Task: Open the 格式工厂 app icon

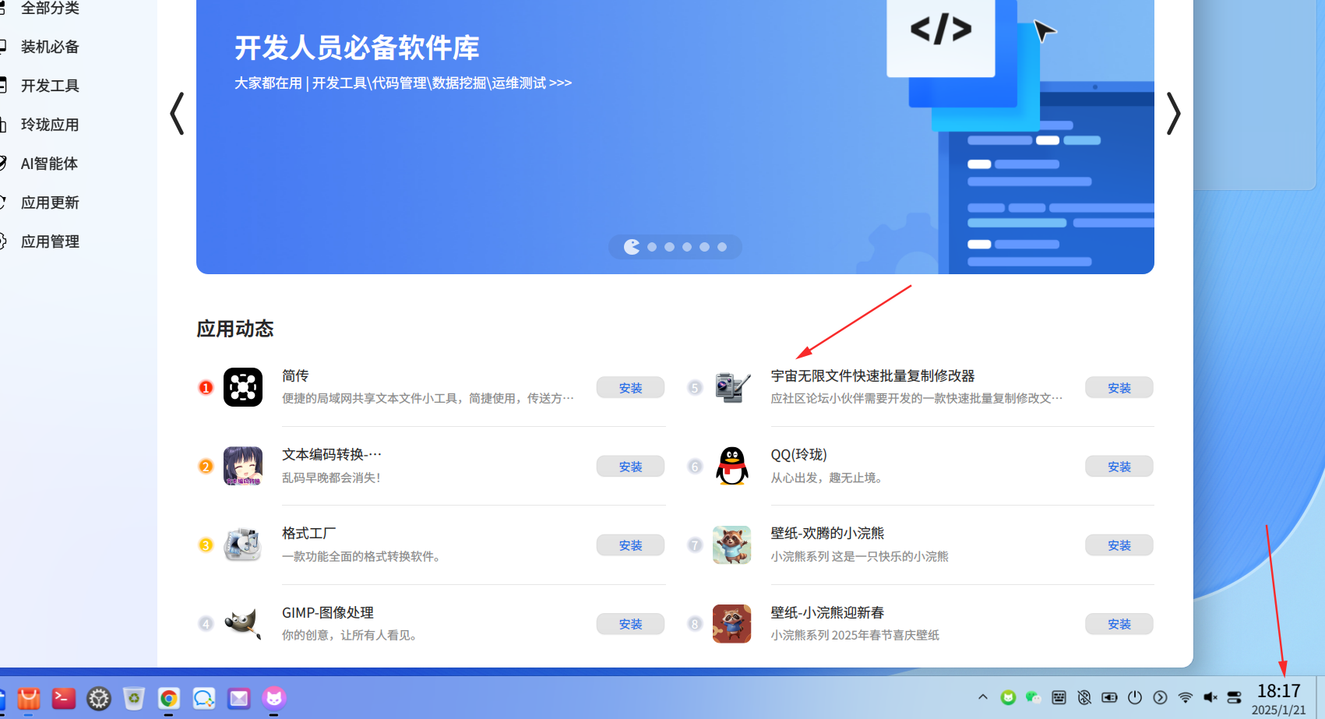Action: (x=243, y=545)
